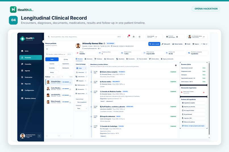The height and width of the screenshot is (152, 229).
Task: Open Reportes from the sidebar
Action: pyautogui.click(x=30, y=84)
